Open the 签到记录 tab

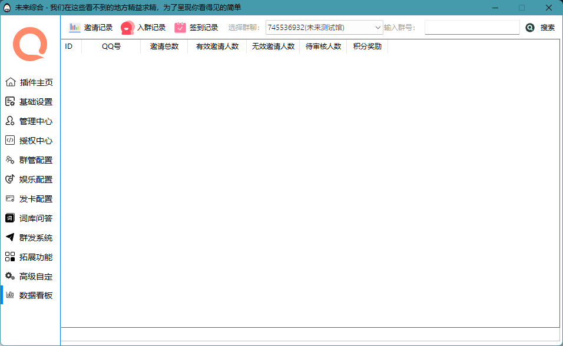tap(196, 28)
